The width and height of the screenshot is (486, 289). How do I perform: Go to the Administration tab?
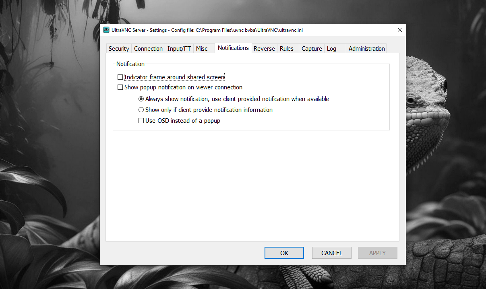[366, 49]
